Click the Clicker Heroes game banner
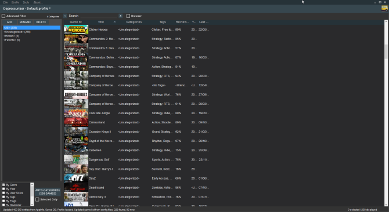 click(x=76, y=30)
